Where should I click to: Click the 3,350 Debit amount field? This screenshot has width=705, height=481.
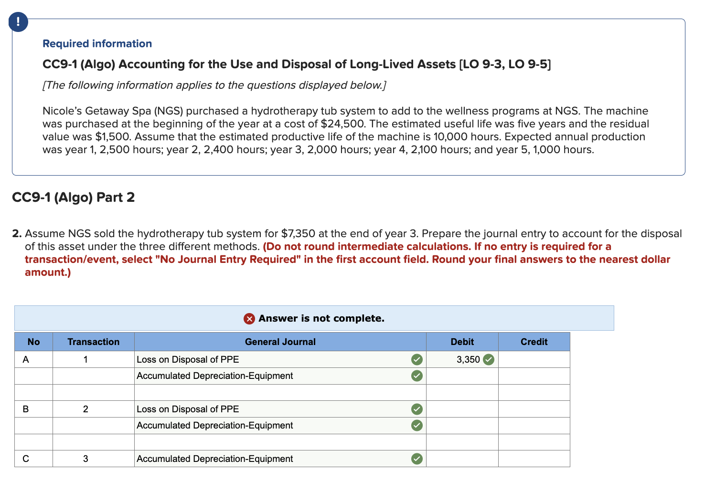coord(462,359)
